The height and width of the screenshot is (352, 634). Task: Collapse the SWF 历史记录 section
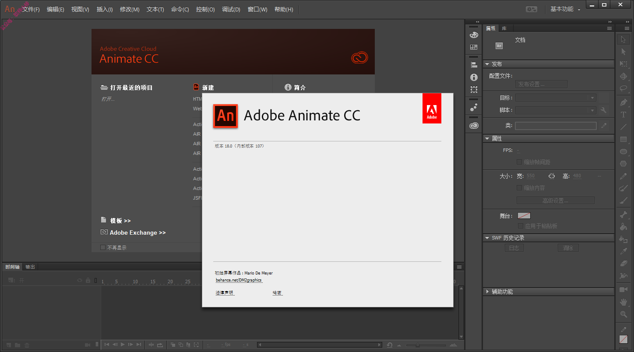[487, 238]
